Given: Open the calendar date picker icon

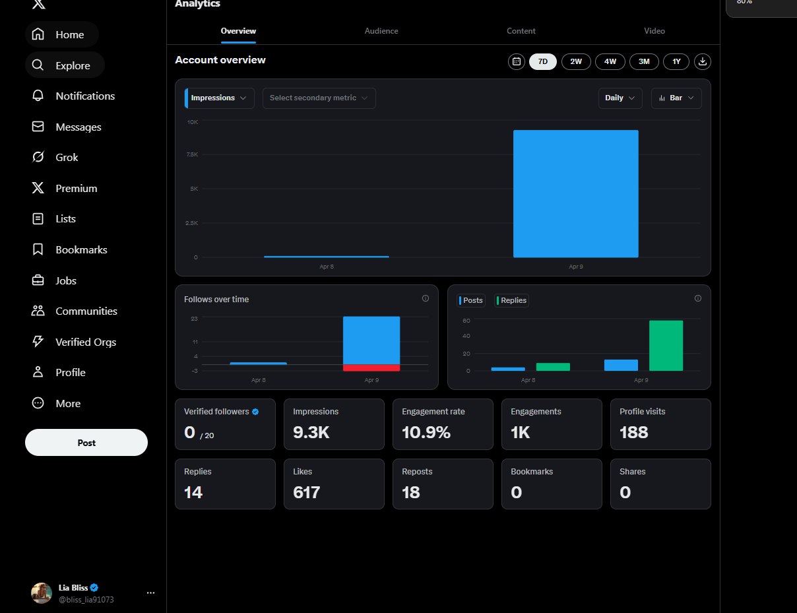Looking at the screenshot, I should point(517,61).
